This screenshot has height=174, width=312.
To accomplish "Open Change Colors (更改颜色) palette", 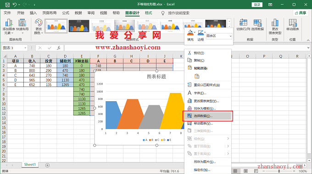I will [x=39, y=27].
